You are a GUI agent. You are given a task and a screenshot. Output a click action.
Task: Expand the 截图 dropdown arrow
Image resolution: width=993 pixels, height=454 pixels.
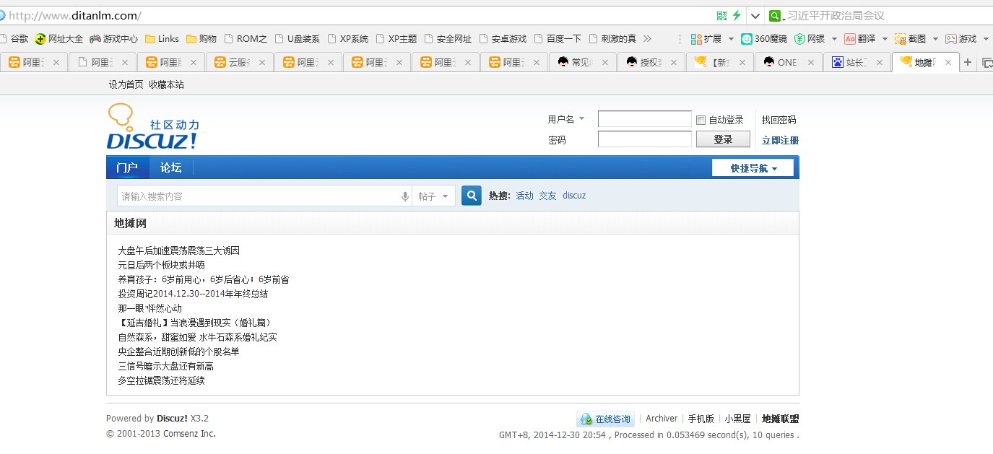935,39
